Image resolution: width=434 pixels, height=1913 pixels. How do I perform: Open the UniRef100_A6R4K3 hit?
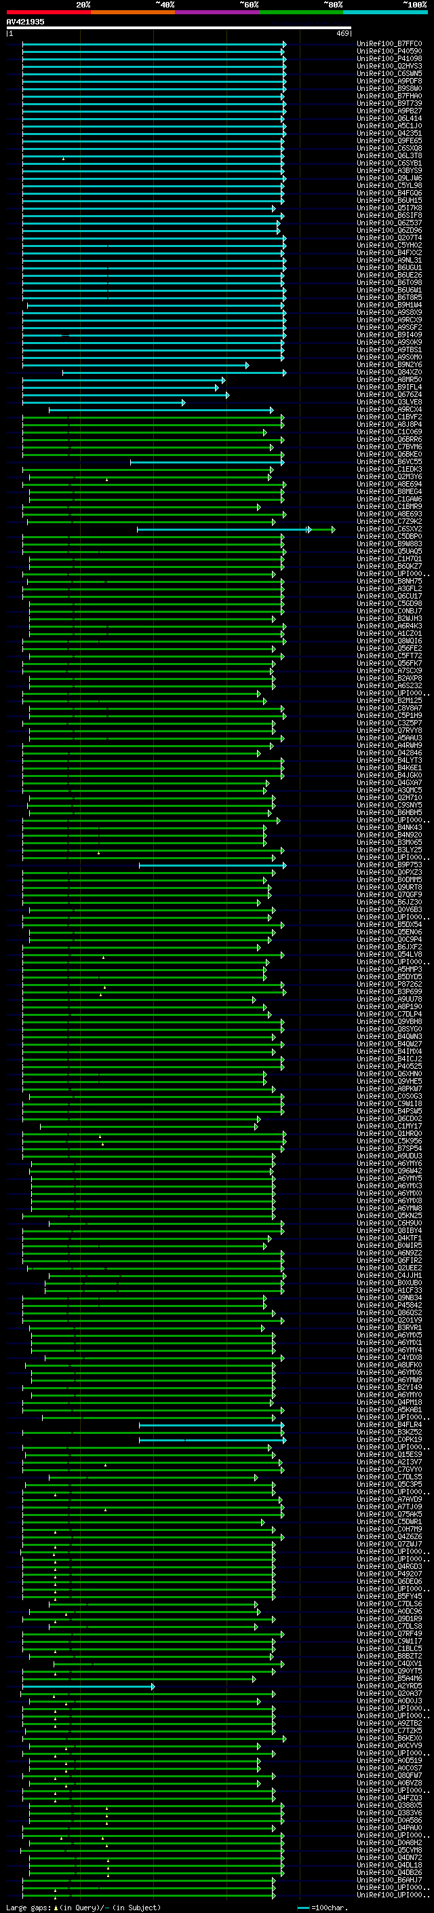click(389, 626)
